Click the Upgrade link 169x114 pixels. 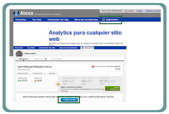pos(118,69)
